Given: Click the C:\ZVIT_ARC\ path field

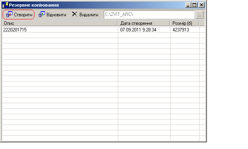Looking at the screenshot, I should pyautogui.click(x=149, y=15).
